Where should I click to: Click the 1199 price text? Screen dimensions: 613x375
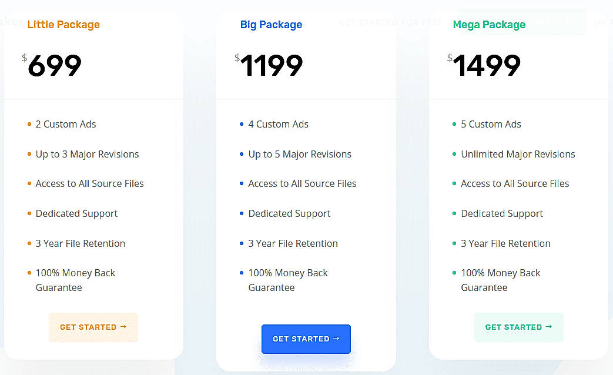[x=272, y=66]
